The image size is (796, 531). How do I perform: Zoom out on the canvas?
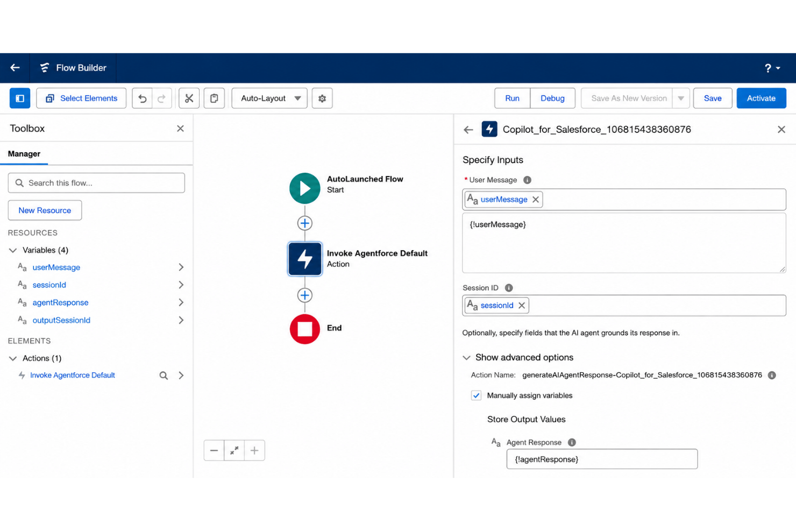(x=214, y=451)
